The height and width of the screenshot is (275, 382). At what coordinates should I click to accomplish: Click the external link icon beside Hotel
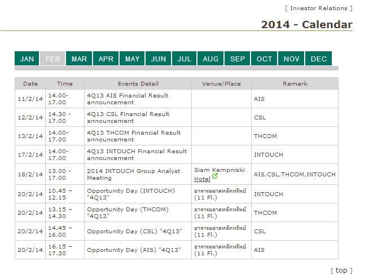pyautogui.click(x=214, y=176)
